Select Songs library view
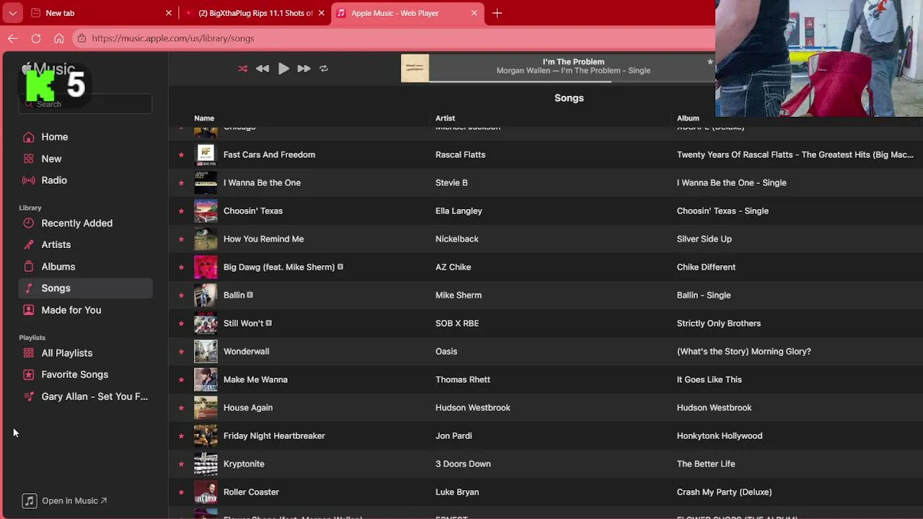Image resolution: width=923 pixels, height=519 pixels. pyautogui.click(x=85, y=288)
